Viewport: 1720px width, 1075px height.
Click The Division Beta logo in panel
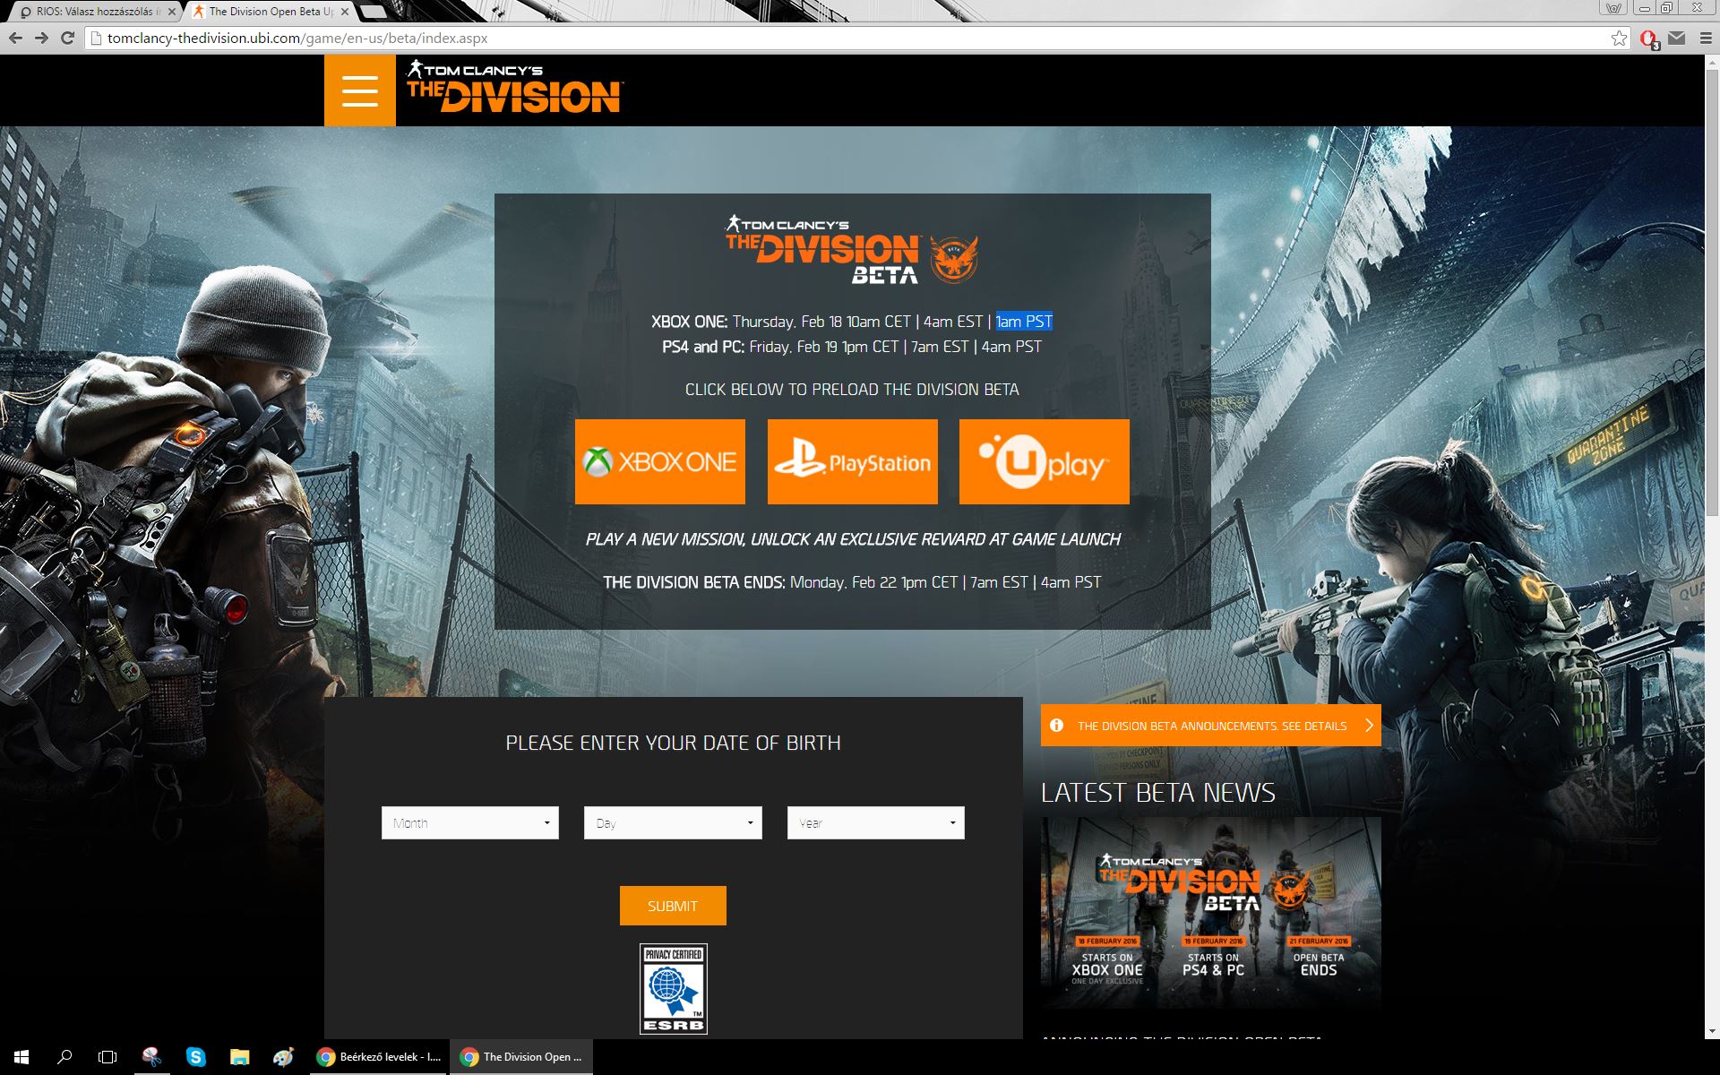point(851,249)
